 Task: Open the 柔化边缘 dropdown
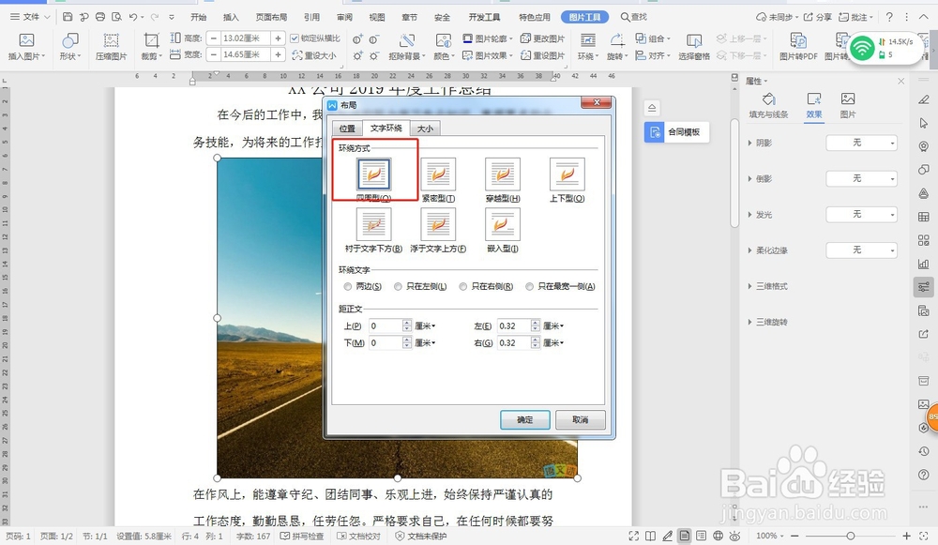coord(861,250)
